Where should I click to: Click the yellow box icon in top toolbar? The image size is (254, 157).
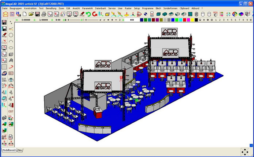[x=107, y=14]
